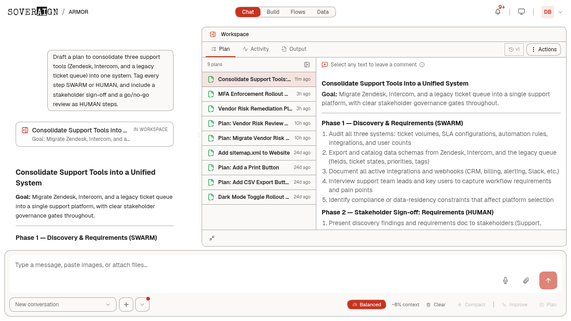Click the file icon of Dark Mode Toggle Rollout
Image resolution: width=571 pixels, height=321 pixels.
[211, 197]
